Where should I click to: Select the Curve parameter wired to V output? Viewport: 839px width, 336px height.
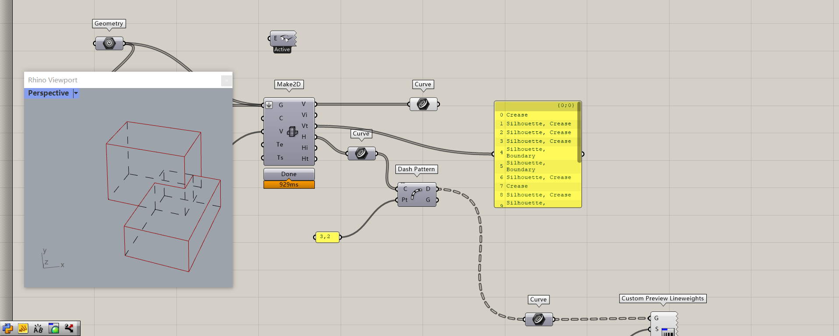click(423, 104)
